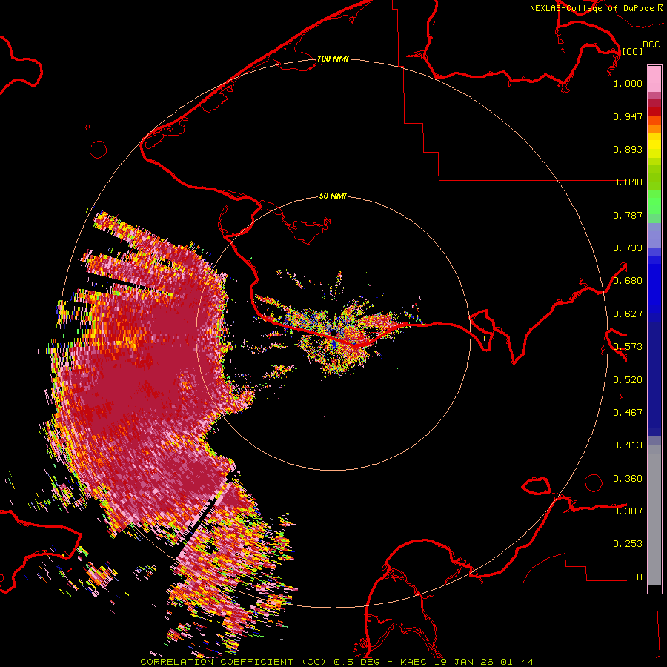Select the 0.893 color scale value

click(628, 149)
